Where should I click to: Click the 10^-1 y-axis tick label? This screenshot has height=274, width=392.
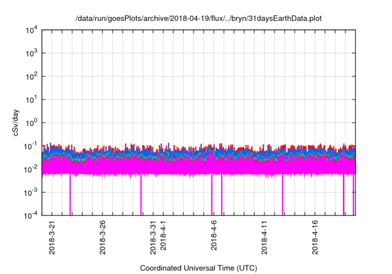tap(31, 146)
